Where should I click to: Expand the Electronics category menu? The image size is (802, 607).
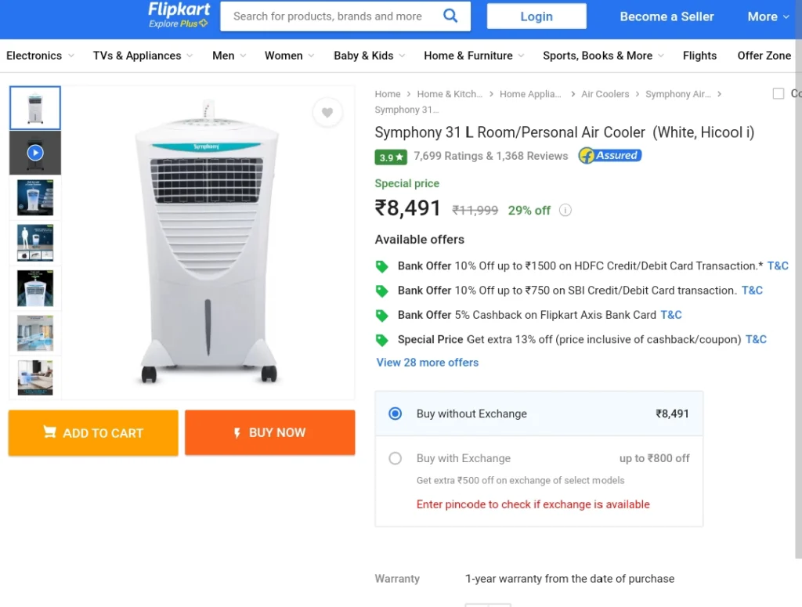tap(40, 56)
